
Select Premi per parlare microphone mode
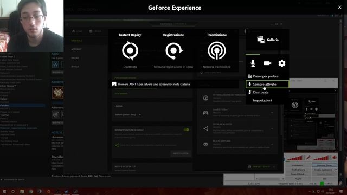(267, 76)
